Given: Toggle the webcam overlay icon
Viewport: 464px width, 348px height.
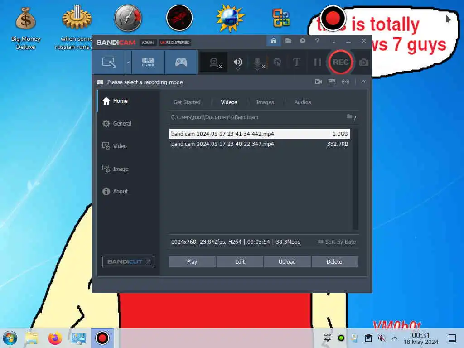Looking at the screenshot, I should pyautogui.click(x=214, y=63).
